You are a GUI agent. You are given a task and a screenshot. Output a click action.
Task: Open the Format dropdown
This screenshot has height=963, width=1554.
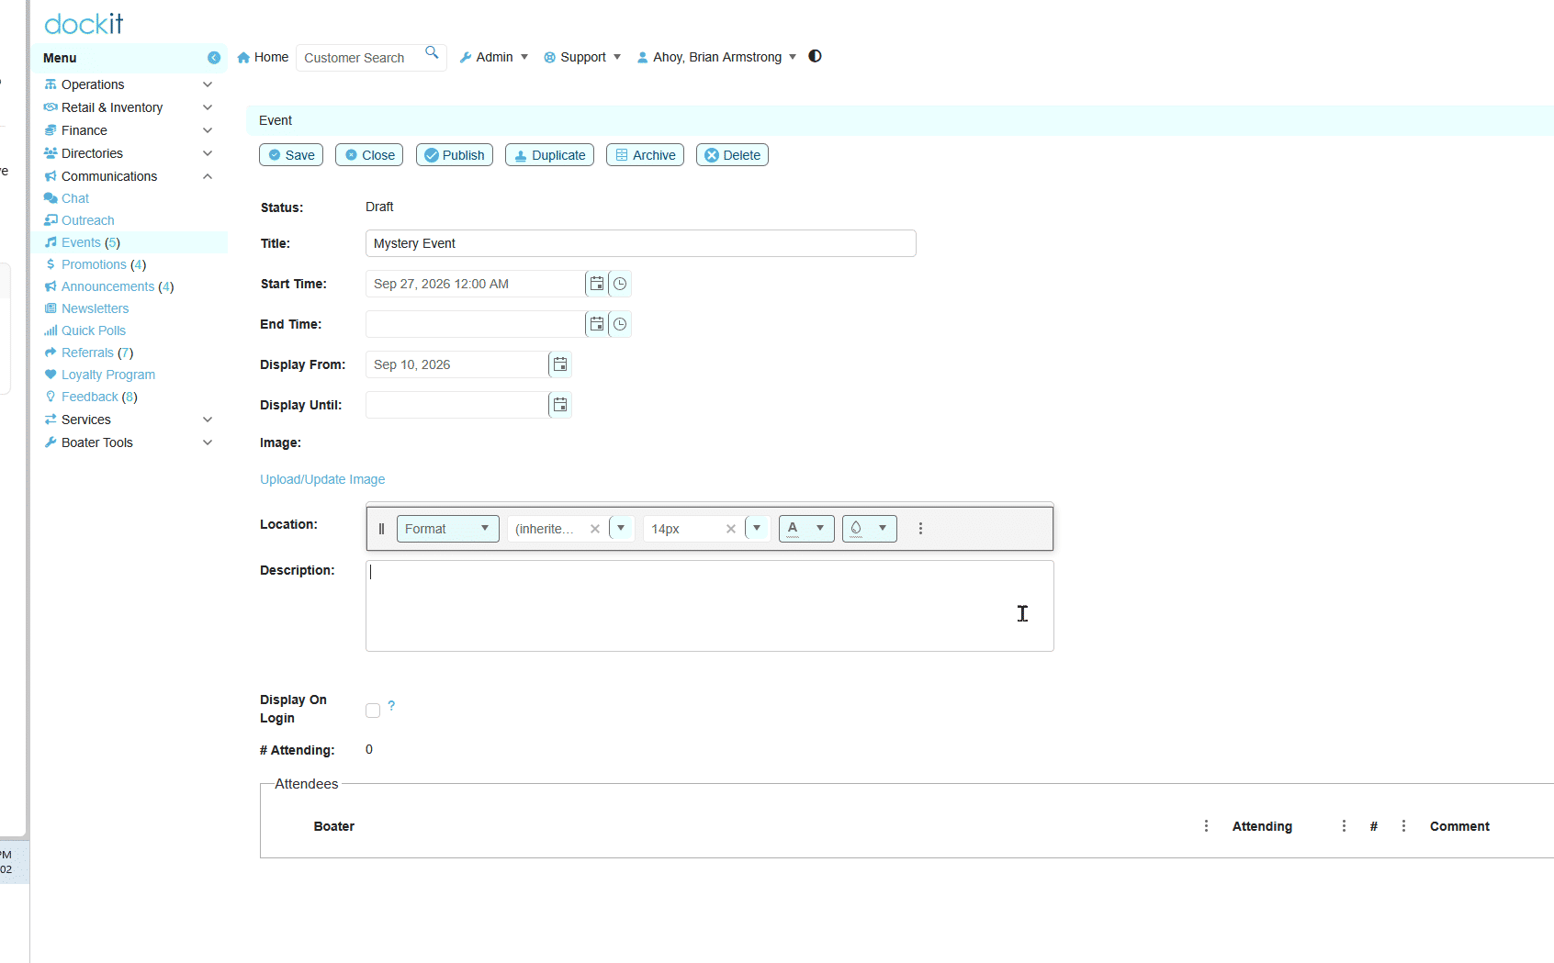click(x=448, y=529)
